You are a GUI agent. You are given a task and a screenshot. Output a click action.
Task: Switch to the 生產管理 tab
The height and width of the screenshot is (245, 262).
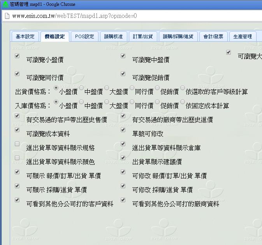click(x=243, y=37)
